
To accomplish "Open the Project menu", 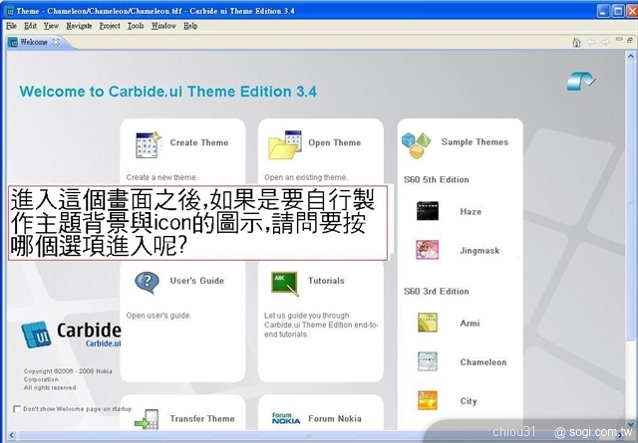I will coord(110,26).
